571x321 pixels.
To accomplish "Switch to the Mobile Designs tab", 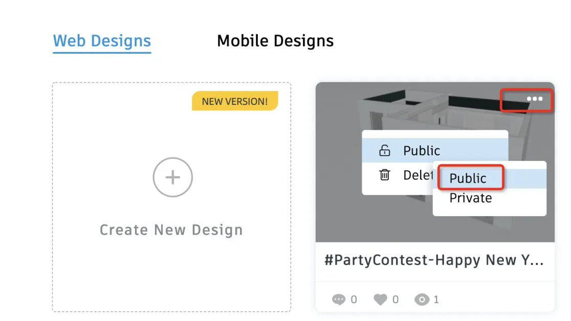I will (x=275, y=41).
